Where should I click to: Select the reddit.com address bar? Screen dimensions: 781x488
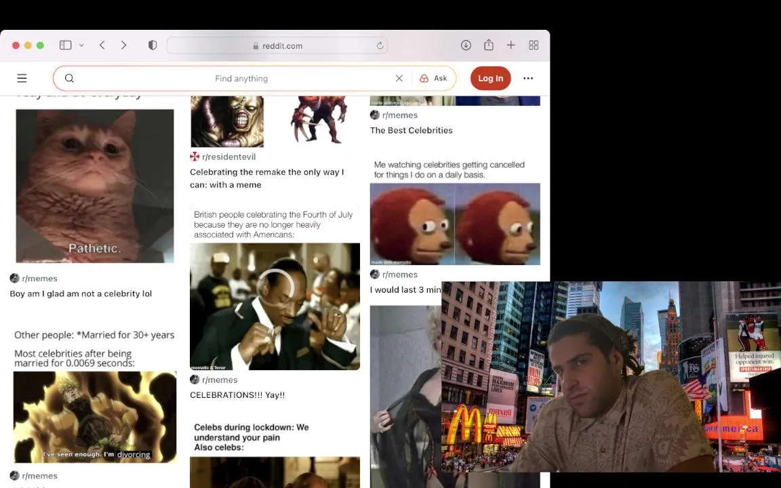277,45
